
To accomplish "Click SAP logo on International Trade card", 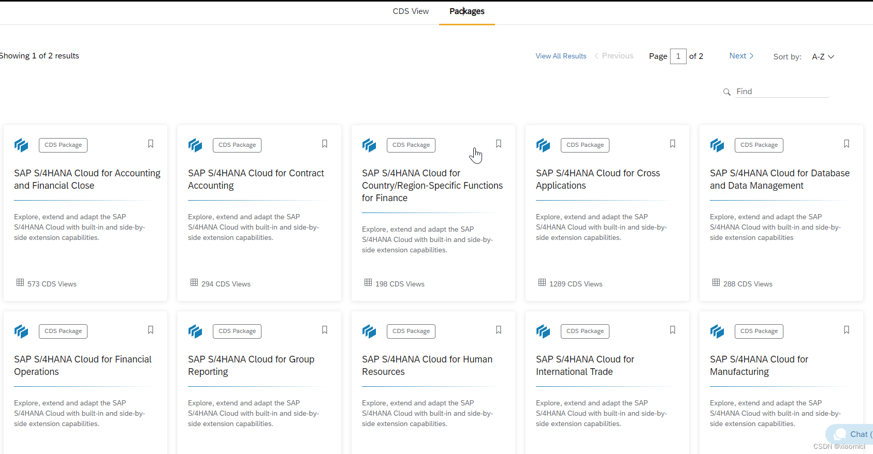I will click(x=543, y=331).
